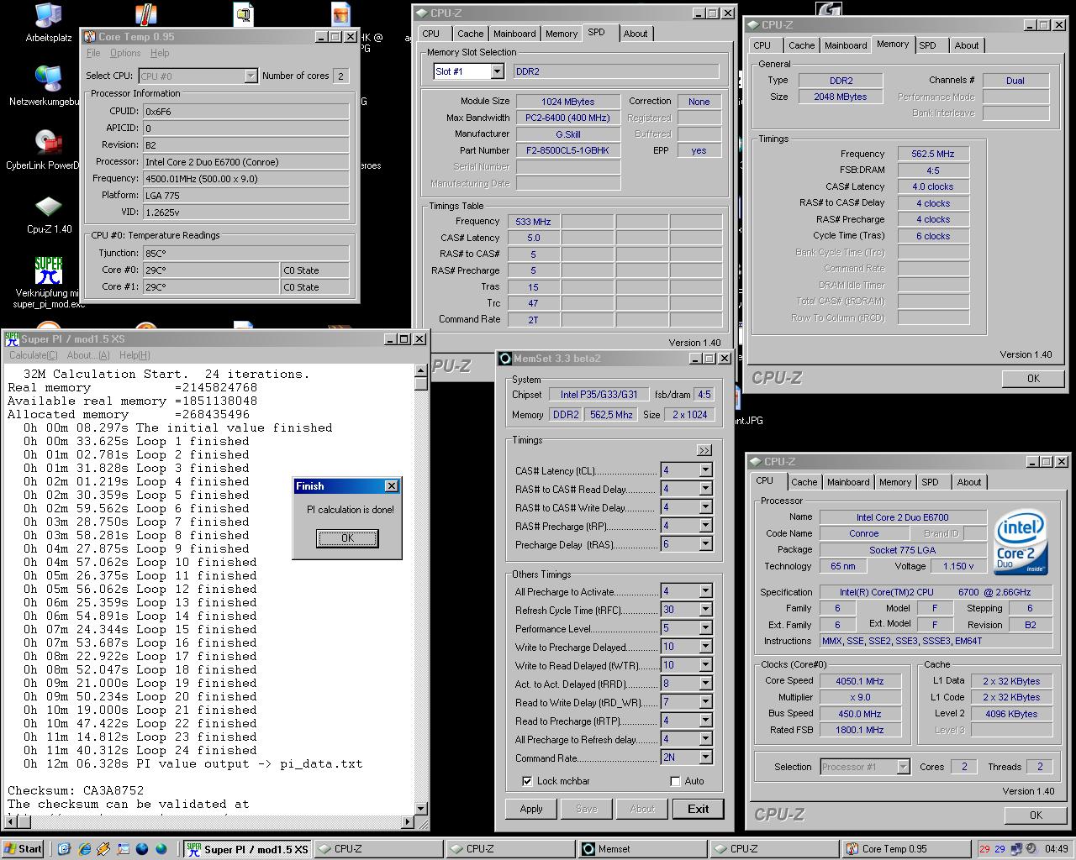Click the Part Number F2-8500CL5-1GBHK field
Screen dimensions: 1076x860
[568, 150]
